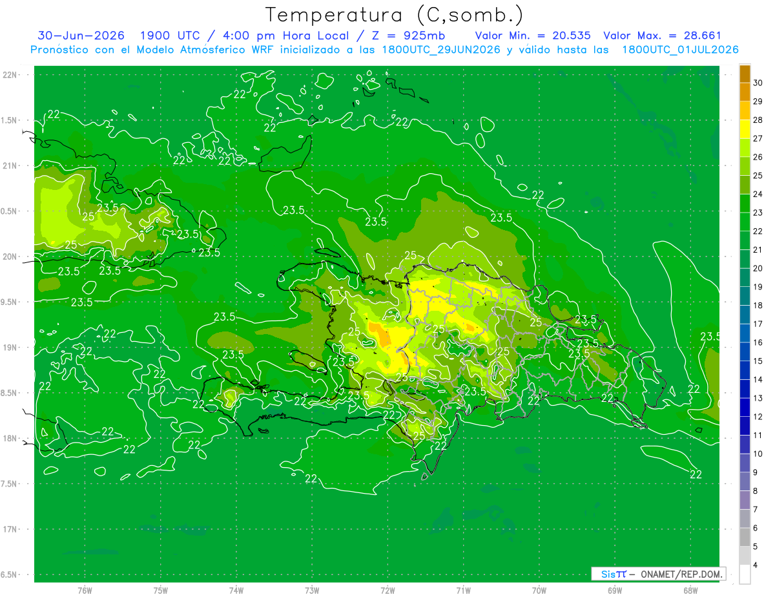Select longitude axis label '68W'

pos(690,591)
